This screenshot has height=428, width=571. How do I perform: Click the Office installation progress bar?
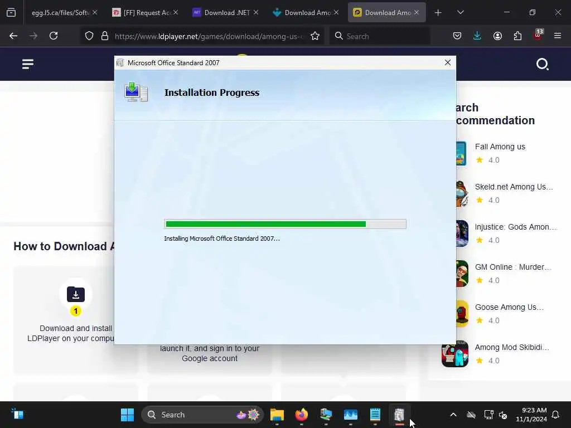285,224
